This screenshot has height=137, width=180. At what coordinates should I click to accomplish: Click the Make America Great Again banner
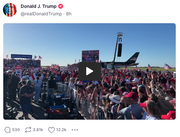[x=21, y=56]
